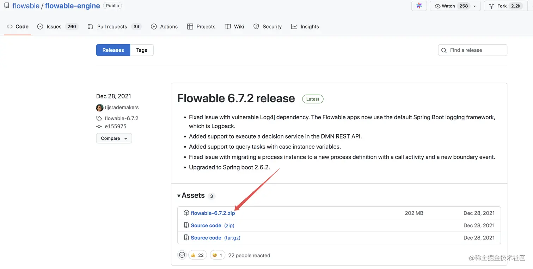The width and height of the screenshot is (533, 269).
Task: Click the package icon beside flowable-6.7.2.zip
Action: point(186,213)
